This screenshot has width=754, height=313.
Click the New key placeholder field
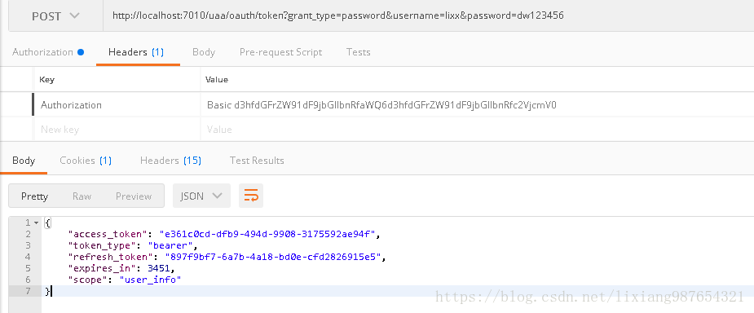pyautogui.click(x=118, y=130)
